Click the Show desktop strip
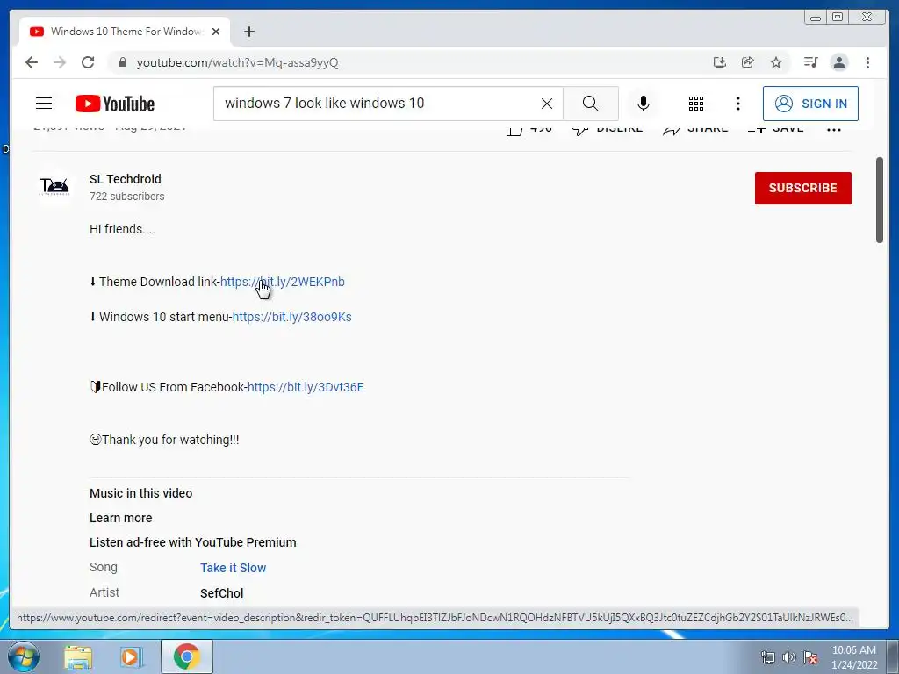899x674 pixels. tap(893, 656)
